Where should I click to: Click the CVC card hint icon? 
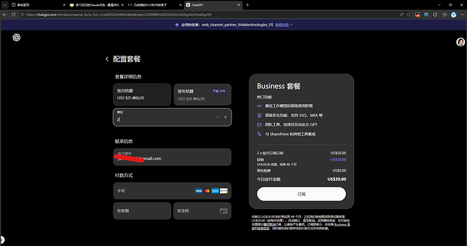(223, 211)
